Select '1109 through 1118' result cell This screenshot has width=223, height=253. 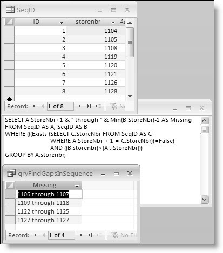point(49,203)
